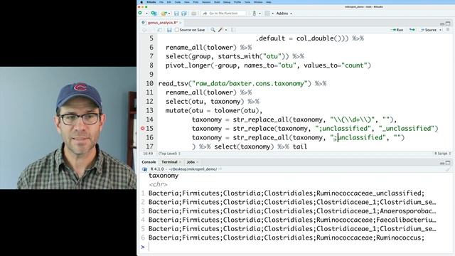The height and width of the screenshot is (256, 455).
Task: Open the Code menu
Action: pyautogui.click(x=178, y=2)
